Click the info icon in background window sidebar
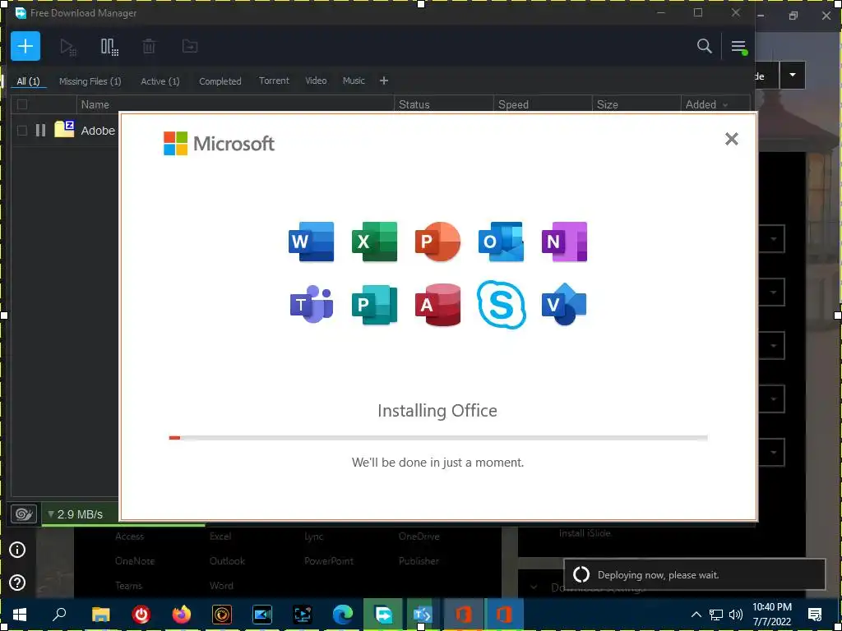 (x=17, y=550)
